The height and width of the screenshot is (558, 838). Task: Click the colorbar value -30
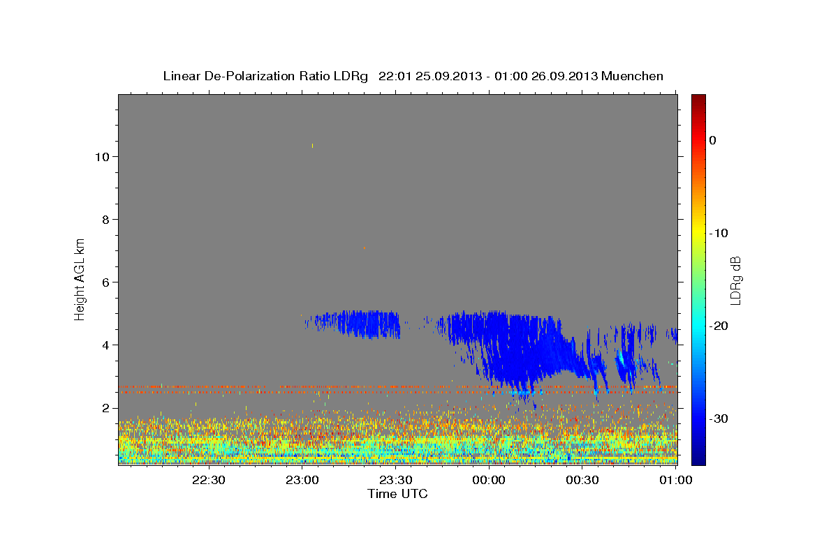(x=719, y=418)
